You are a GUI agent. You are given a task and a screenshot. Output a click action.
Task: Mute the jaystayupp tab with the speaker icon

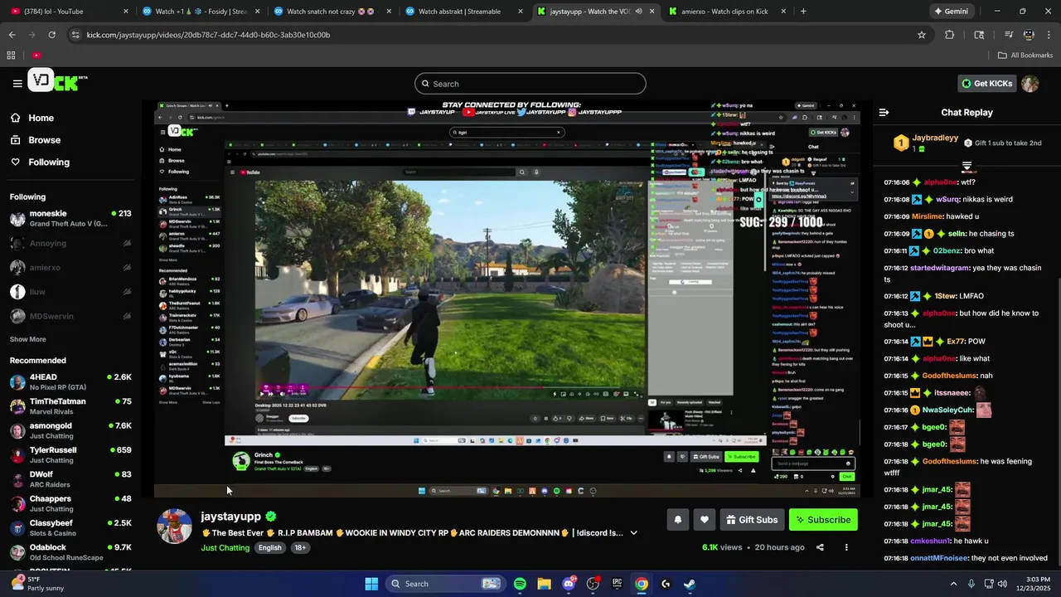[x=638, y=12]
